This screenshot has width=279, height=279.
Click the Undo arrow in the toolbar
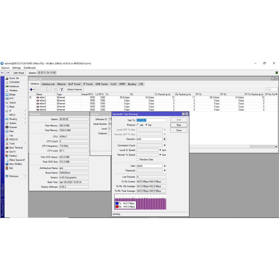coord(3,73)
